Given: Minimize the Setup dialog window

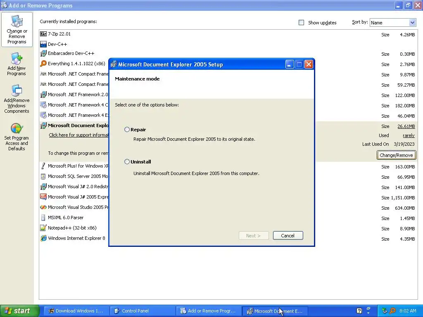Looking at the screenshot, I should click(290, 64).
